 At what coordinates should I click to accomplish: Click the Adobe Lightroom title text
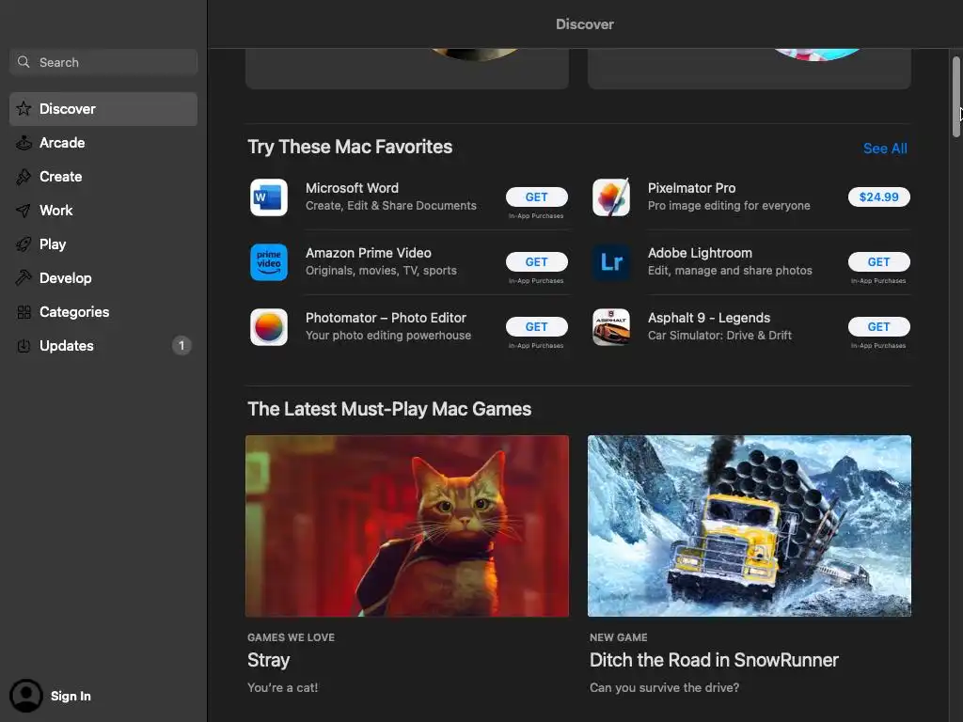pyautogui.click(x=700, y=253)
